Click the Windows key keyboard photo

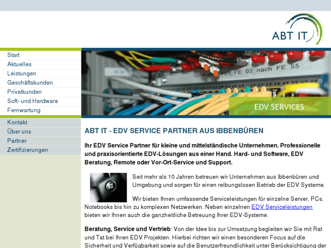point(108,187)
